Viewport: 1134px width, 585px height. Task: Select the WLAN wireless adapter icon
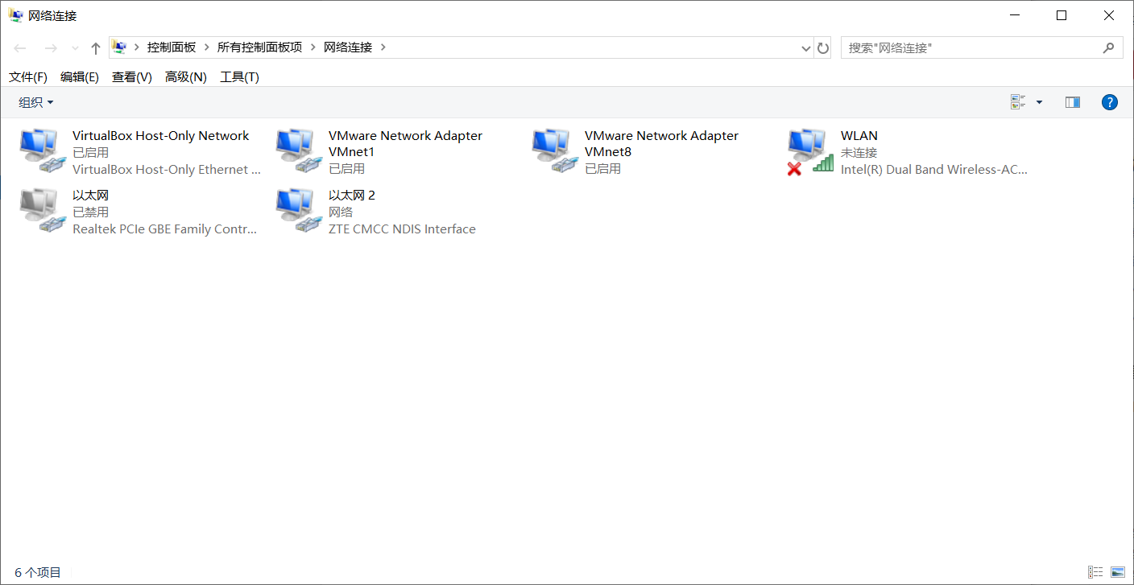click(808, 150)
